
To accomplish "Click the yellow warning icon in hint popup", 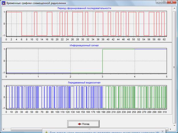I will [x=46, y=132].
